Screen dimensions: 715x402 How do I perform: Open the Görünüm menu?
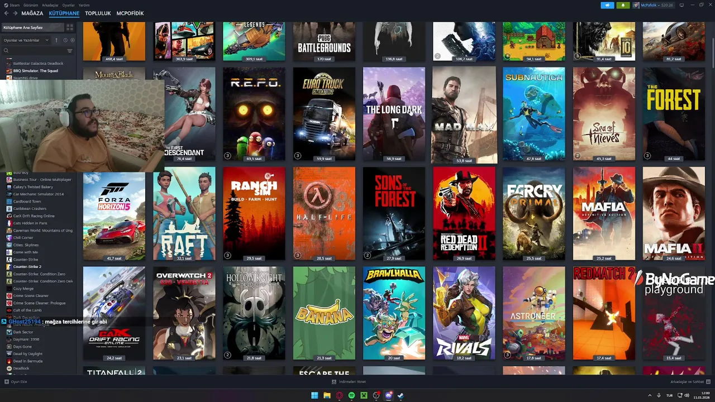pyautogui.click(x=31, y=5)
